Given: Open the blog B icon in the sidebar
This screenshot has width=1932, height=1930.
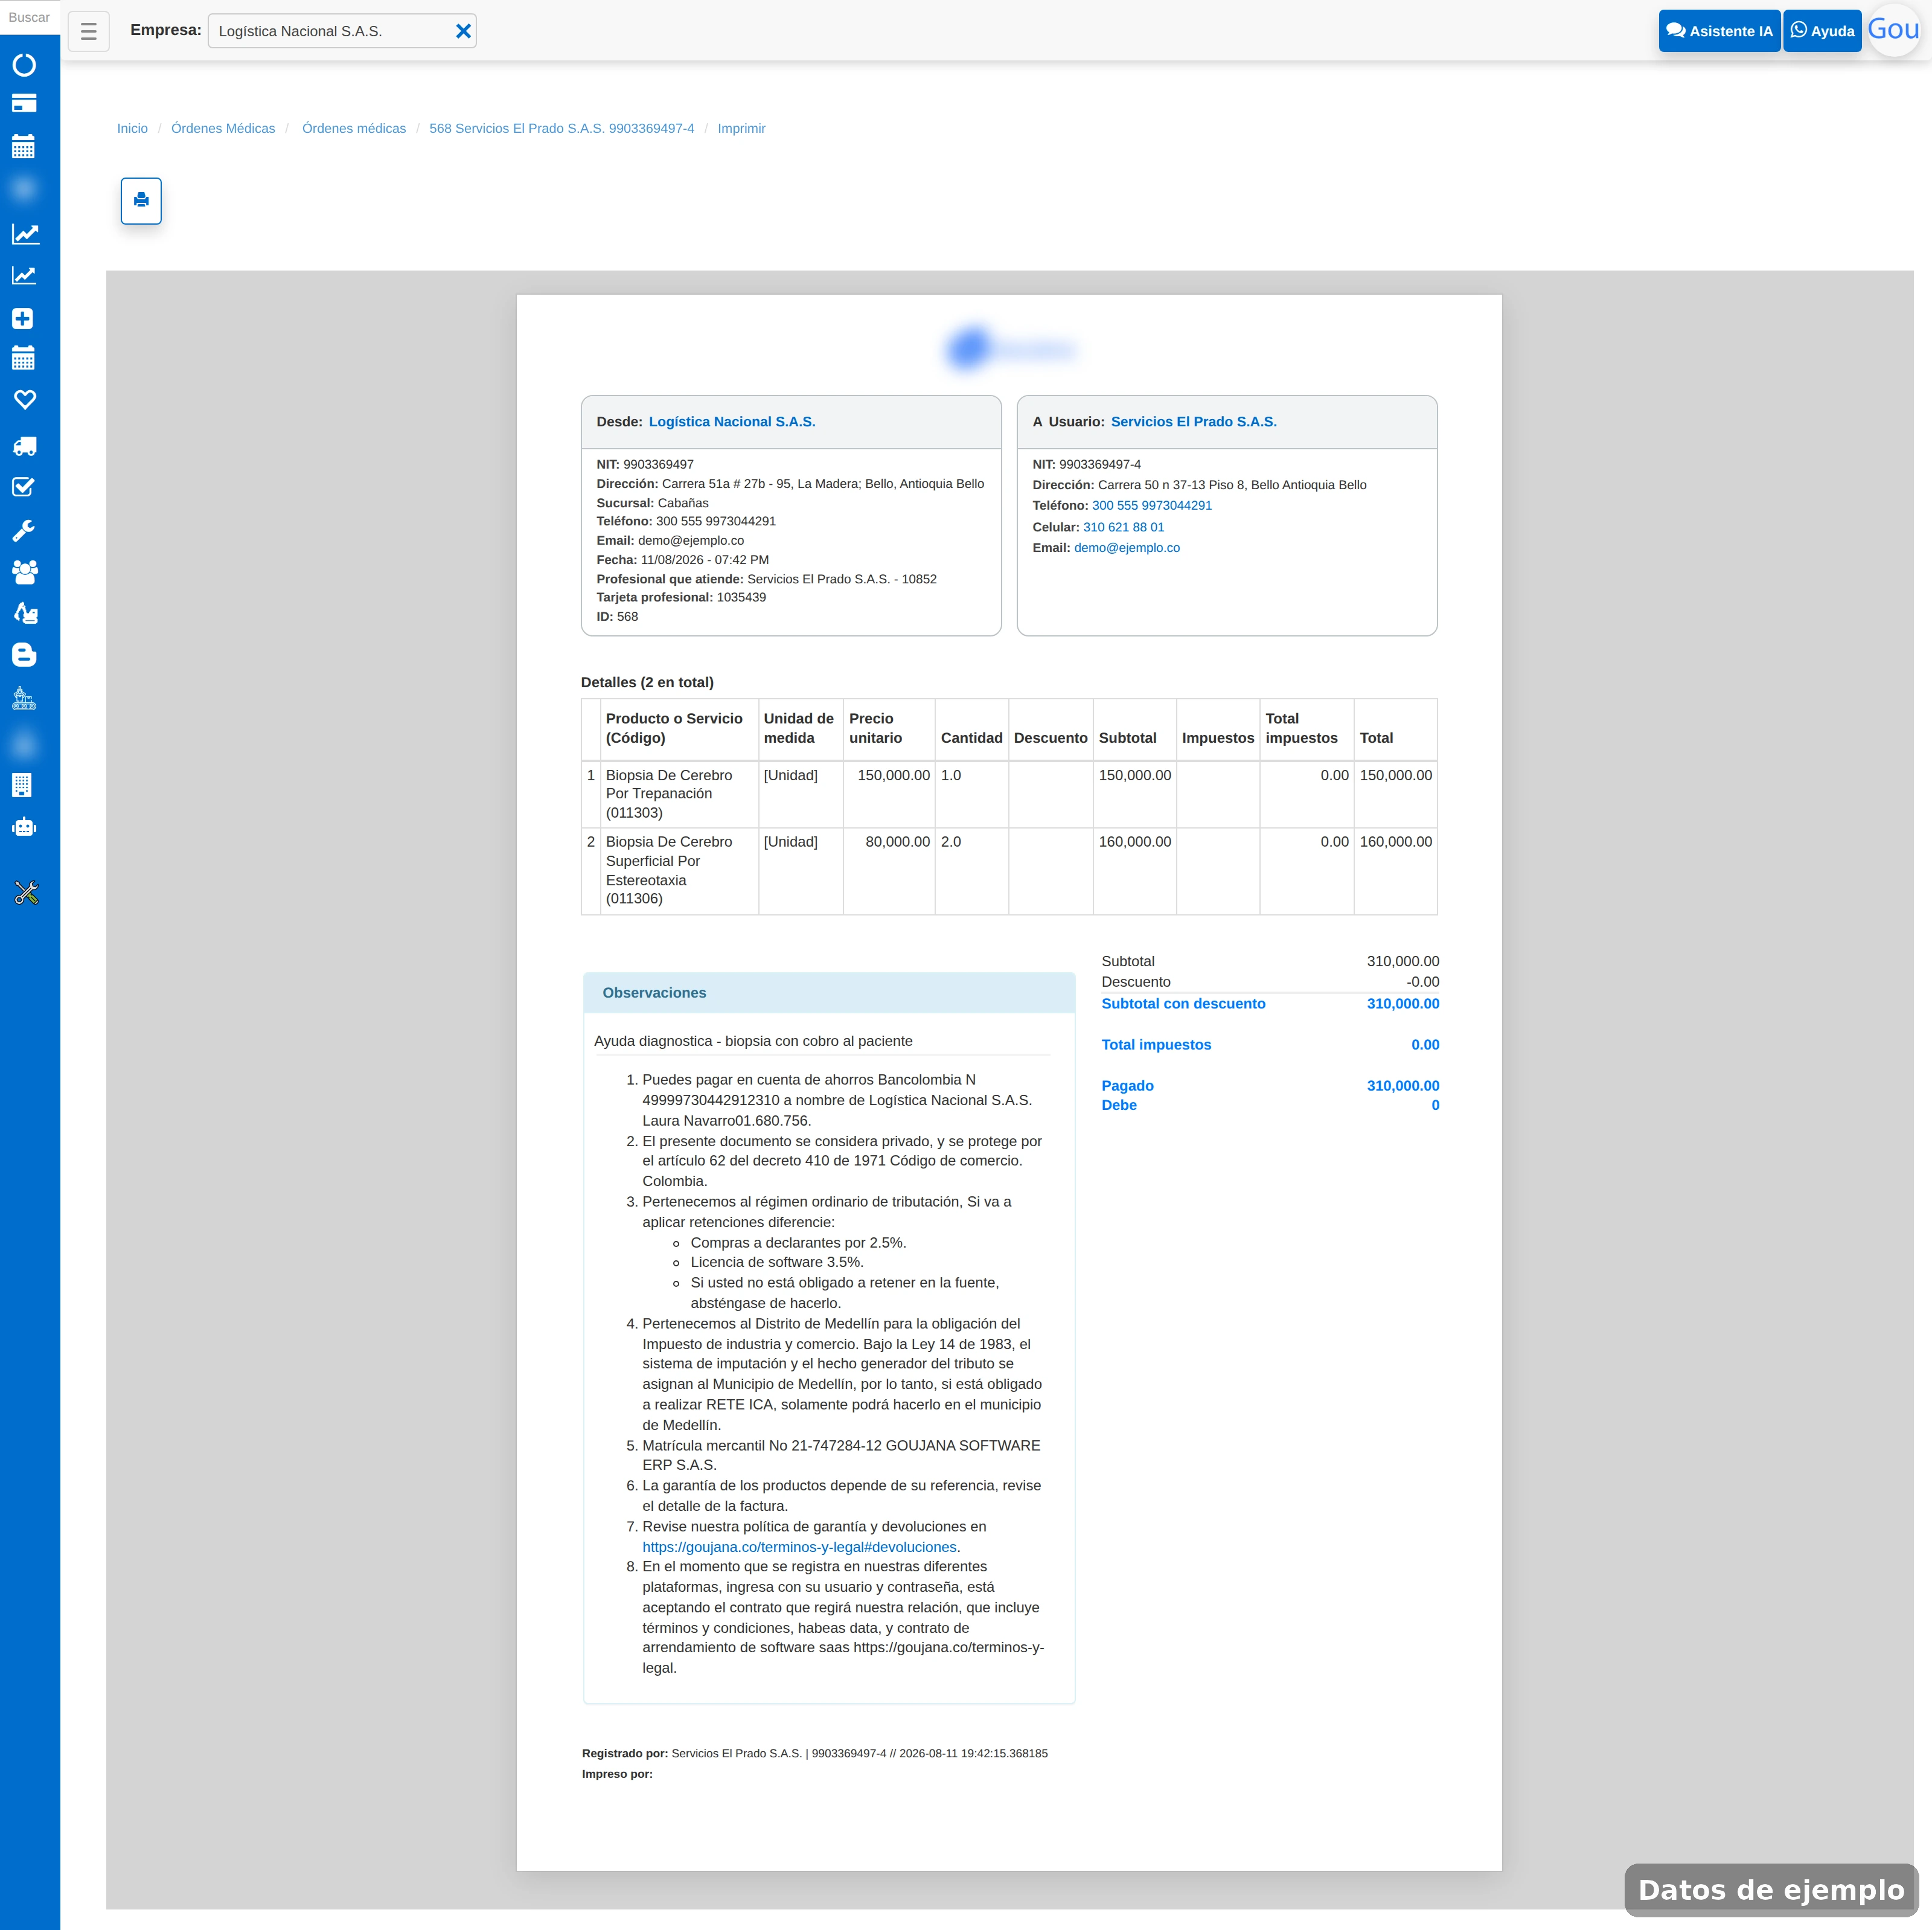Looking at the screenshot, I should pos(24,655).
